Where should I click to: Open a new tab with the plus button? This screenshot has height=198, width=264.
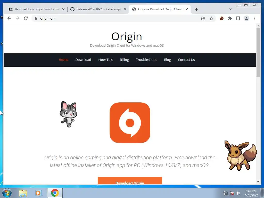point(196,9)
